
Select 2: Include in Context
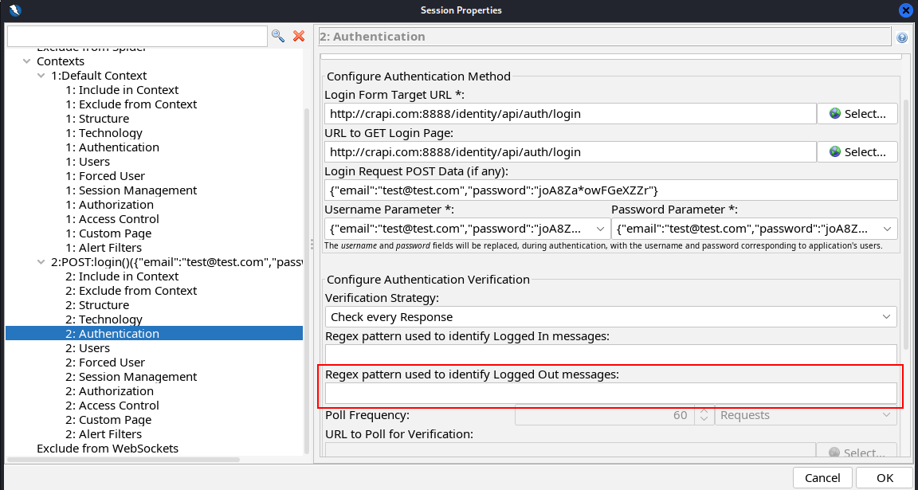122,276
